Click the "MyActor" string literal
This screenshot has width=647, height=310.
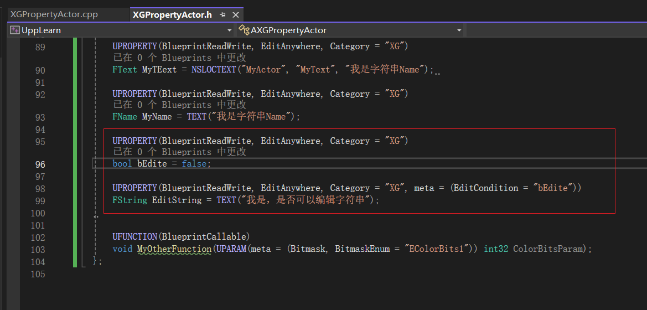(x=263, y=70)
